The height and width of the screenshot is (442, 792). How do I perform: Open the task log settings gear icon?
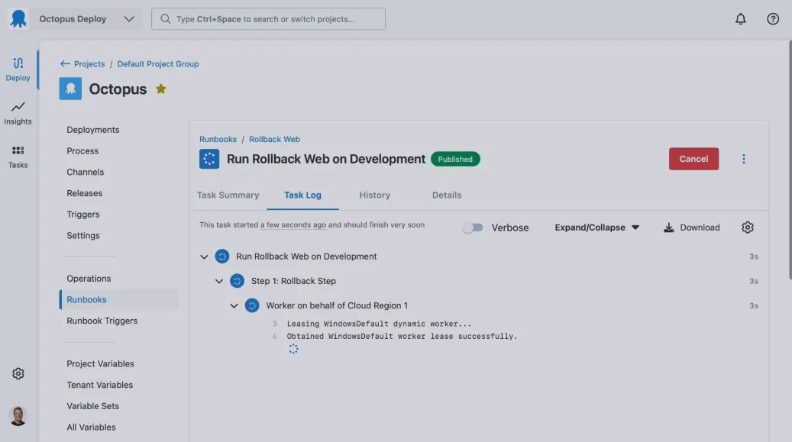[748, 227]
